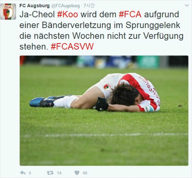View the injured player photo in full
The height and width of the screenshot is (178, 192).
tap(104, 111)
